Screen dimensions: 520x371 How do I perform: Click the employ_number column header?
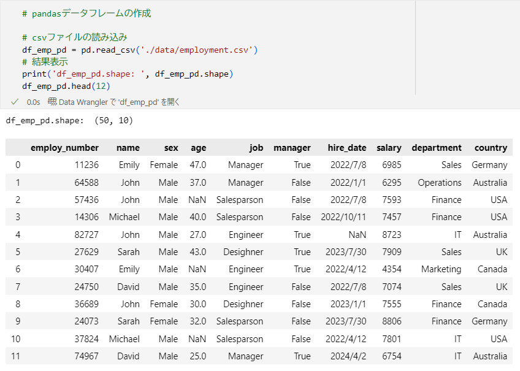pos(64,148)
